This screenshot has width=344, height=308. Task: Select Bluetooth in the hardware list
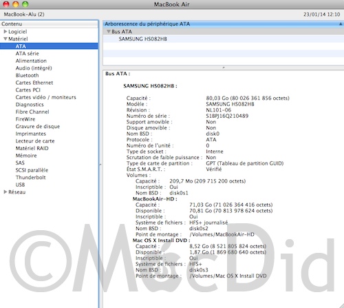(27, 75)
